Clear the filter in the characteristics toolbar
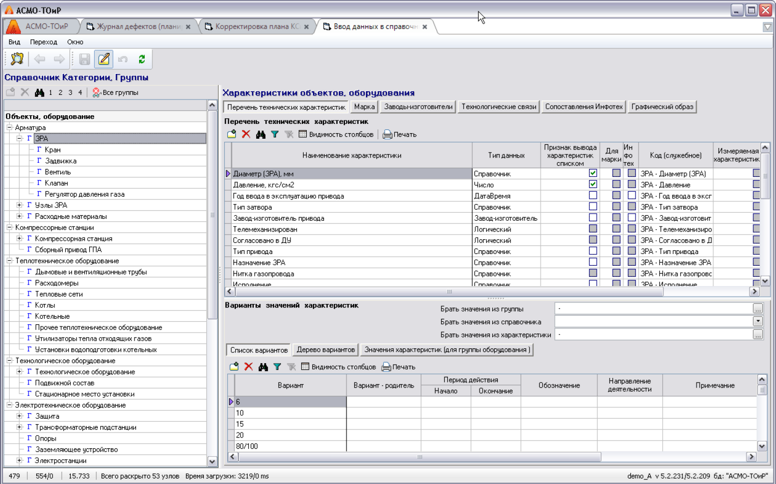The image size is (776, 484). point(289,134)
